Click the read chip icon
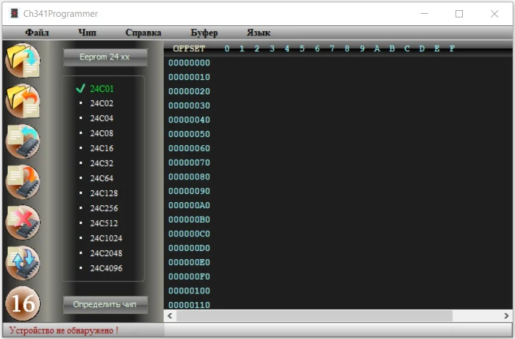The image size is (515, 339). [23, 142]
